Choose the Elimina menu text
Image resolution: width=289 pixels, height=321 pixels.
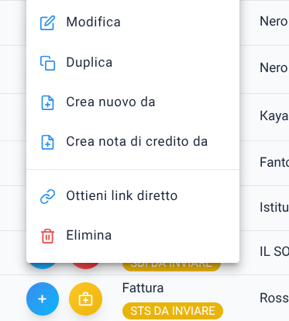point(89,235)
